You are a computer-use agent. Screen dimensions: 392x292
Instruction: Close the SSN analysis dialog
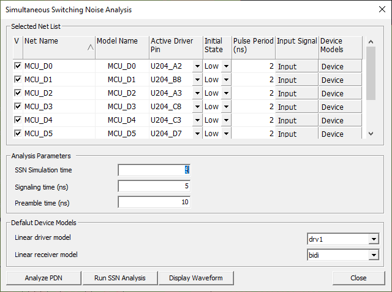358,278
